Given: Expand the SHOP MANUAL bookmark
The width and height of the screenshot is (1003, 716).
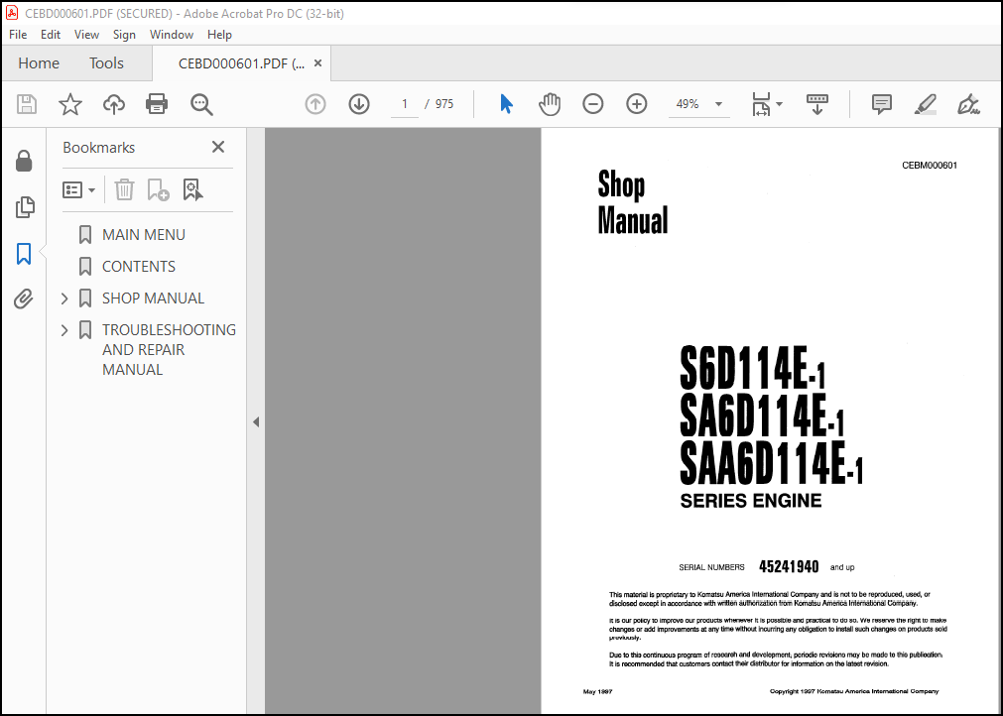Looking at the screenshot, I should (63, 298).
